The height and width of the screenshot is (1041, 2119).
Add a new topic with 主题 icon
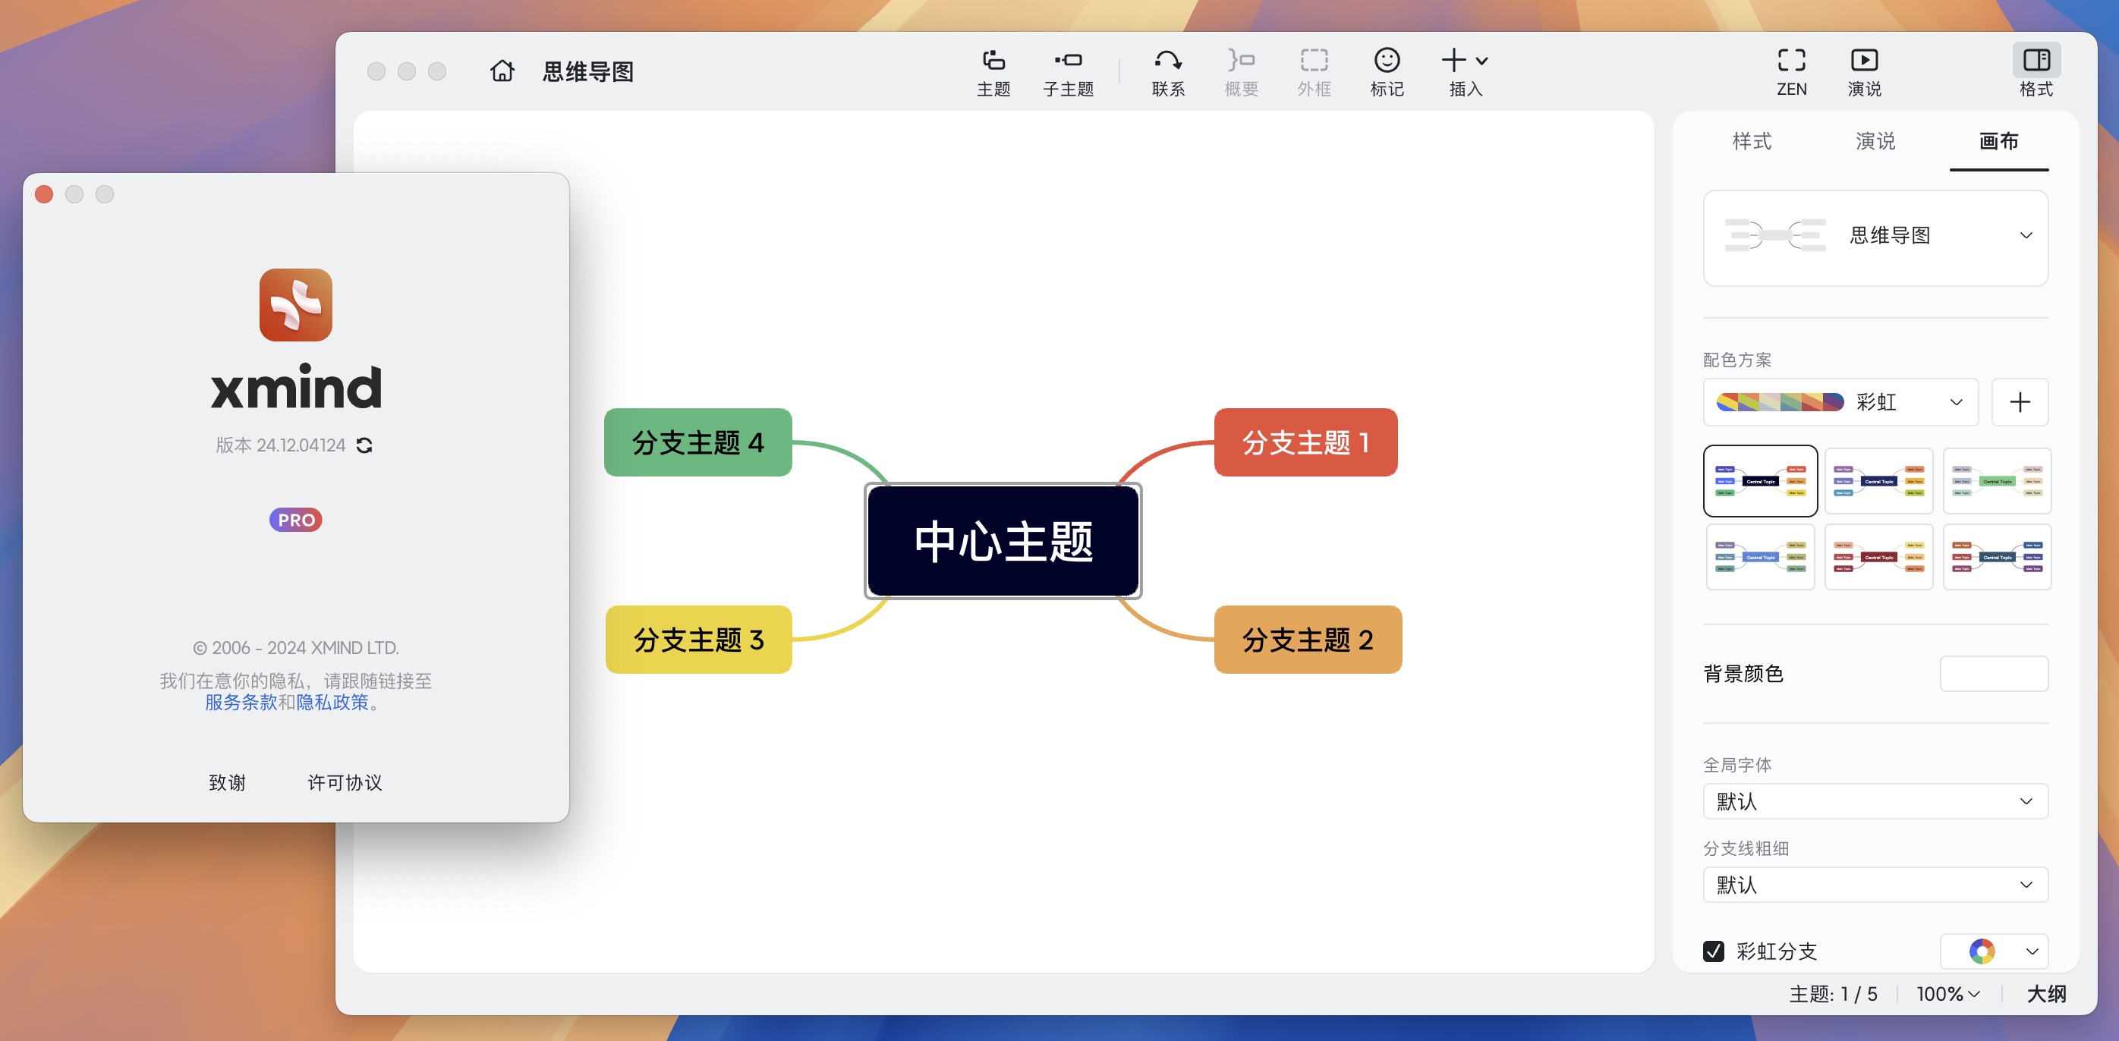point(993,72)
